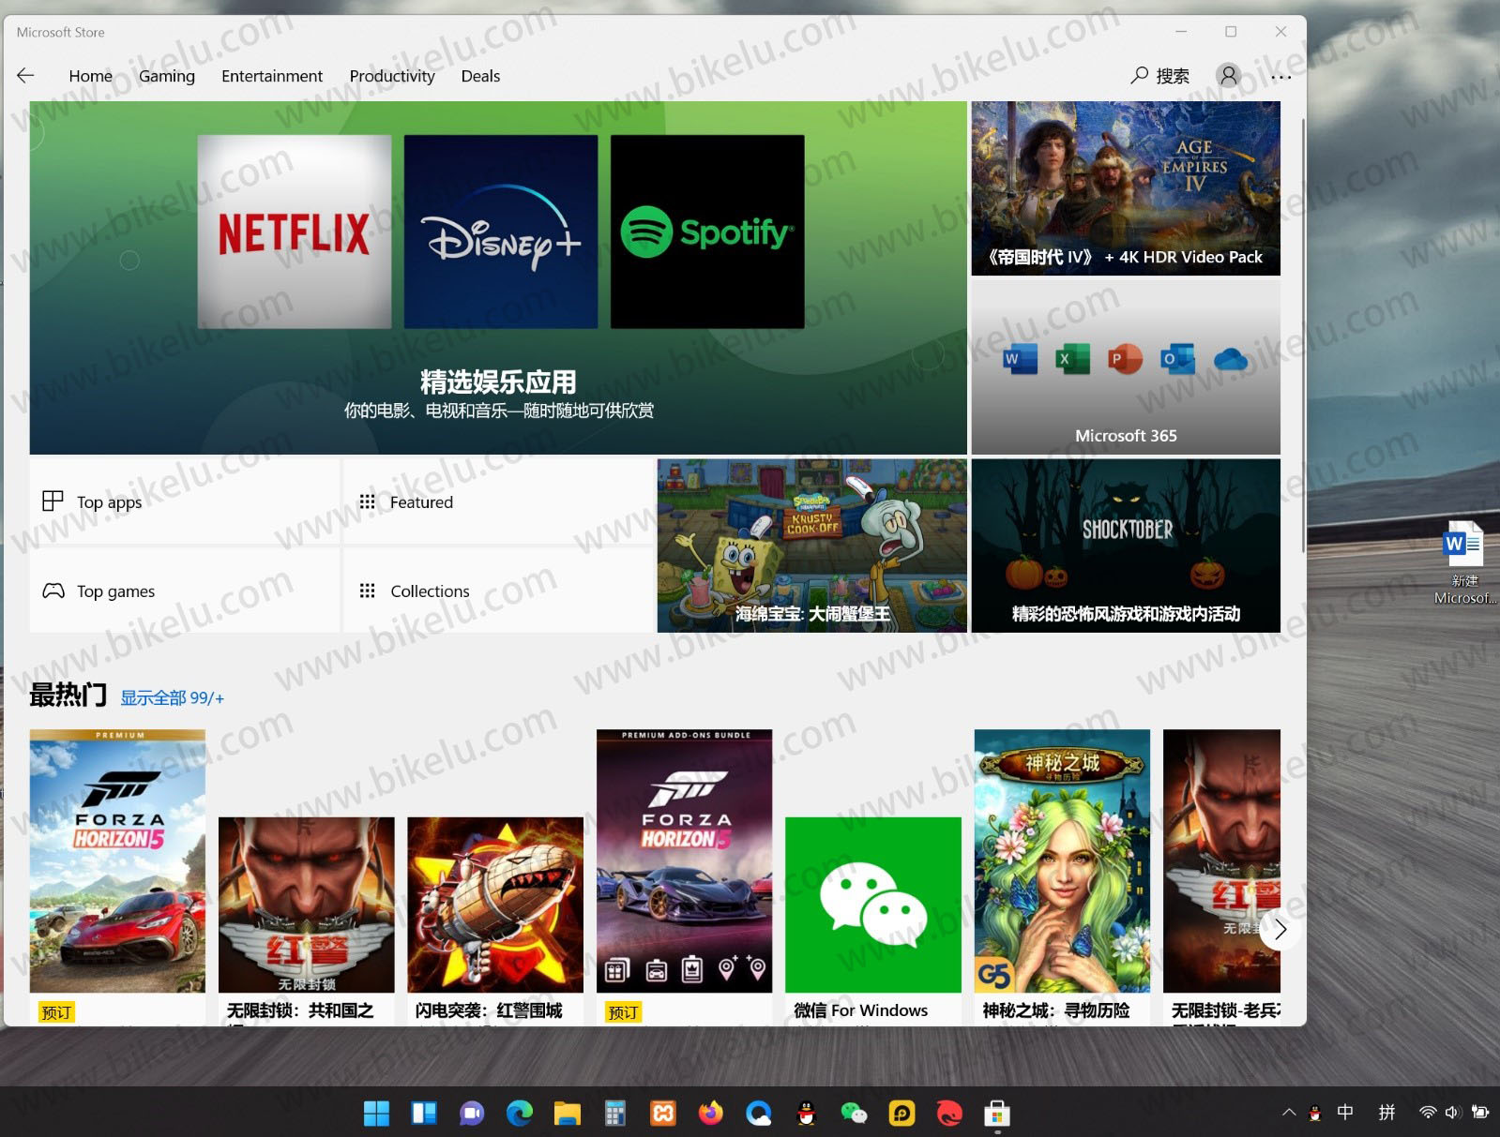The image size is (1500, 1137).
Task: Open QQ penguin from taskbar
Action: coord(806,1113)
